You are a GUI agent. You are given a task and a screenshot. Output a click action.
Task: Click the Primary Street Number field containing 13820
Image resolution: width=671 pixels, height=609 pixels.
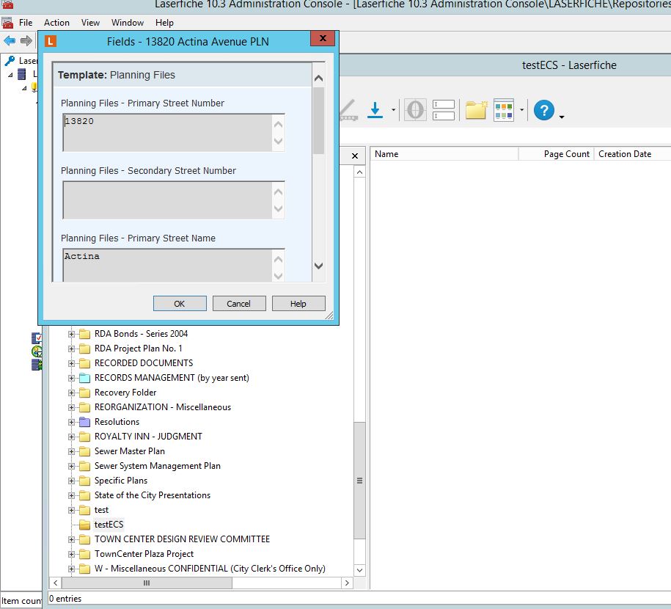coord(174,132)
